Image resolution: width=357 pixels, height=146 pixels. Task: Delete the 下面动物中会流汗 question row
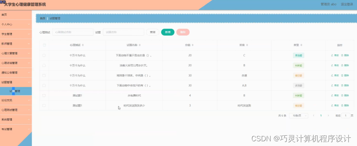(x=345, y=85)
